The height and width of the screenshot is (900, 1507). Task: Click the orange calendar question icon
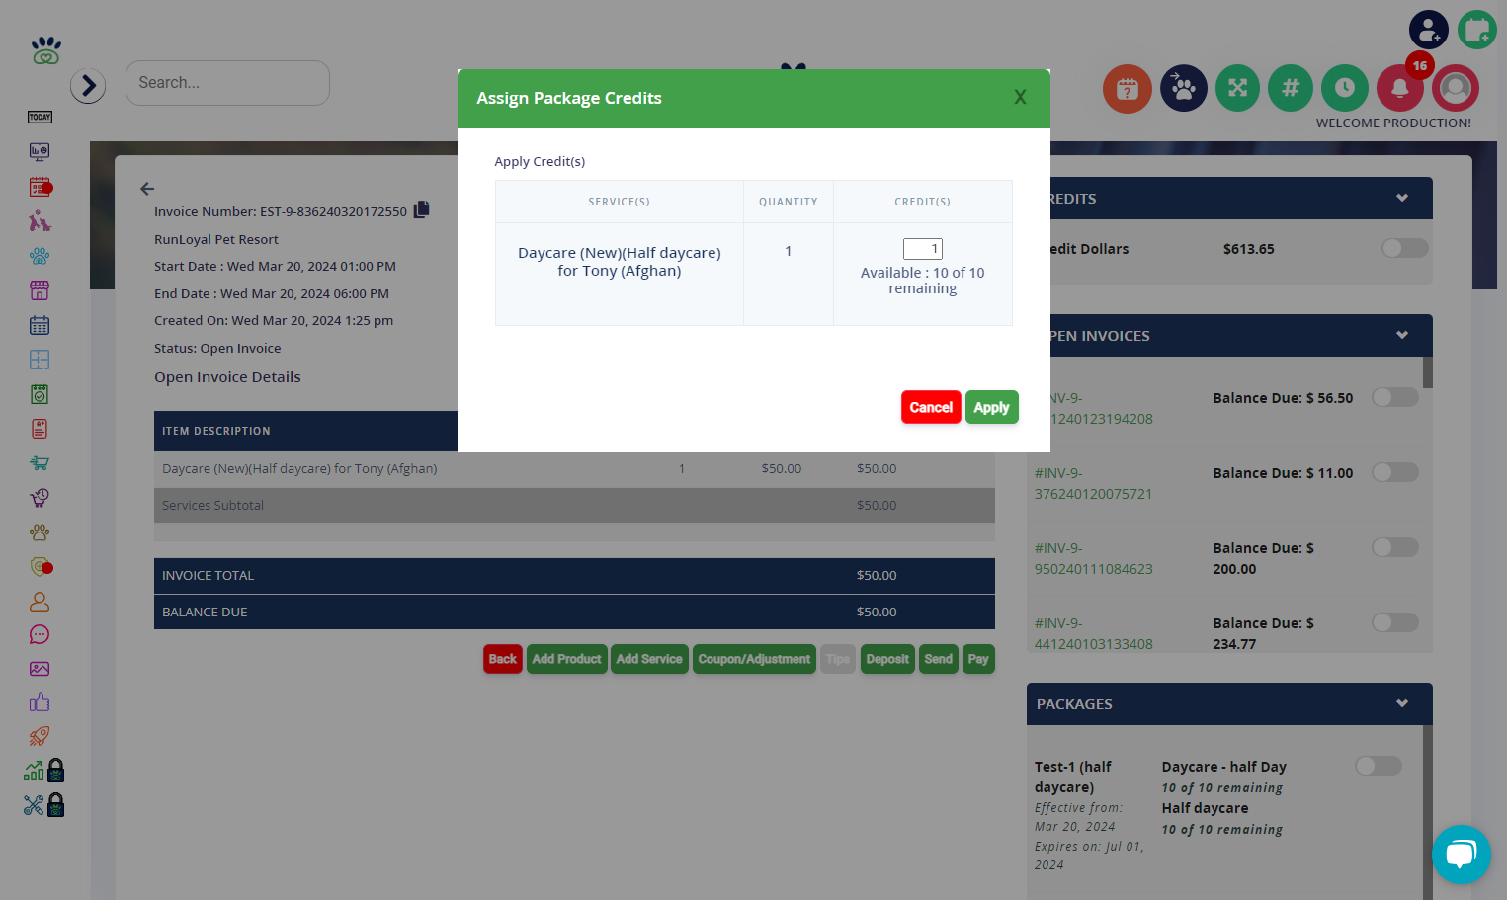coord(1128,89)
